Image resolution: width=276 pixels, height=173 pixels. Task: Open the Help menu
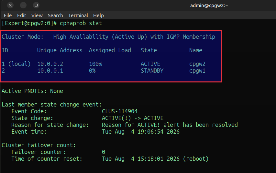click(x=98, y=15)
